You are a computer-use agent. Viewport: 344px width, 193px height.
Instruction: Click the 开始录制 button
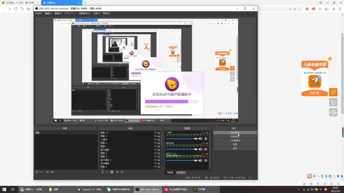235,136
